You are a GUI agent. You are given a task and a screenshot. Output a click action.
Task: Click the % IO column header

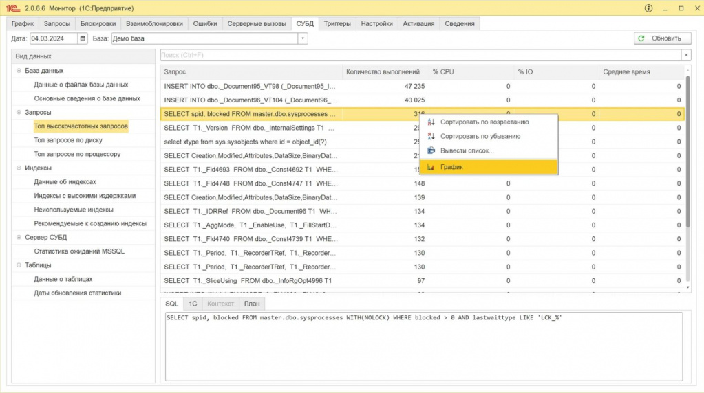click(556, 71)
